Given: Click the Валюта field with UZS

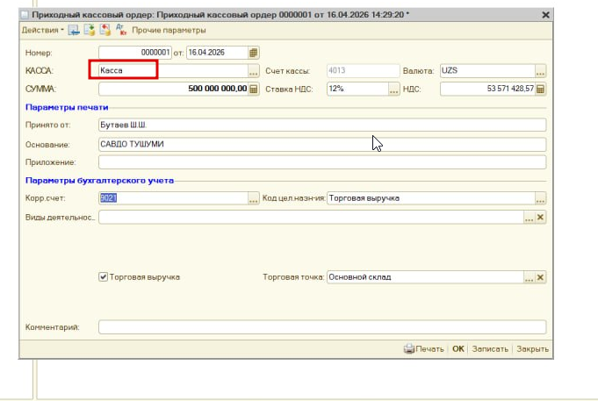Looking at the screenshot, I should click(487, 70).
